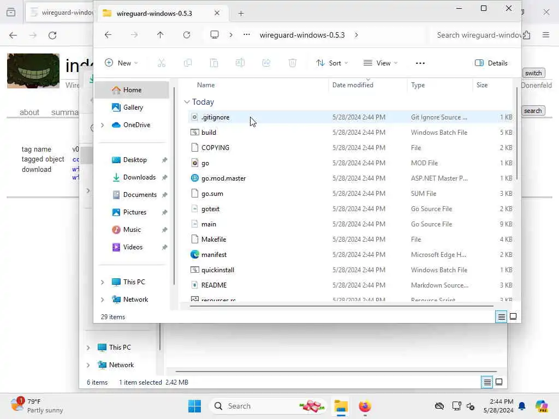559x419 pixels.
Task: Click the Firefox back arrow
Action: coord(13,35)
